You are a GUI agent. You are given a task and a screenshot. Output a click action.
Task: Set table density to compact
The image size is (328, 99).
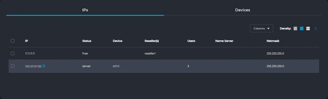295,28
